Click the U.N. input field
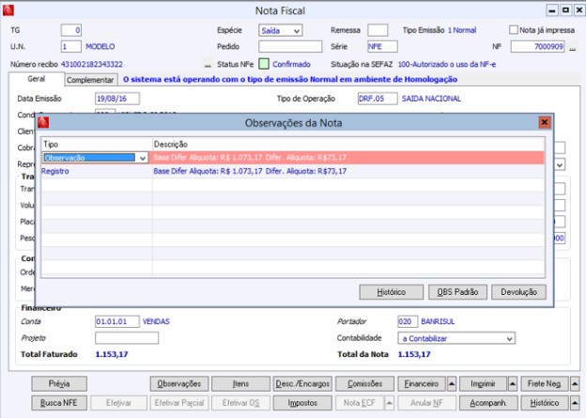Viewport: 586px width, 418px height. click(x=71, y=46)
